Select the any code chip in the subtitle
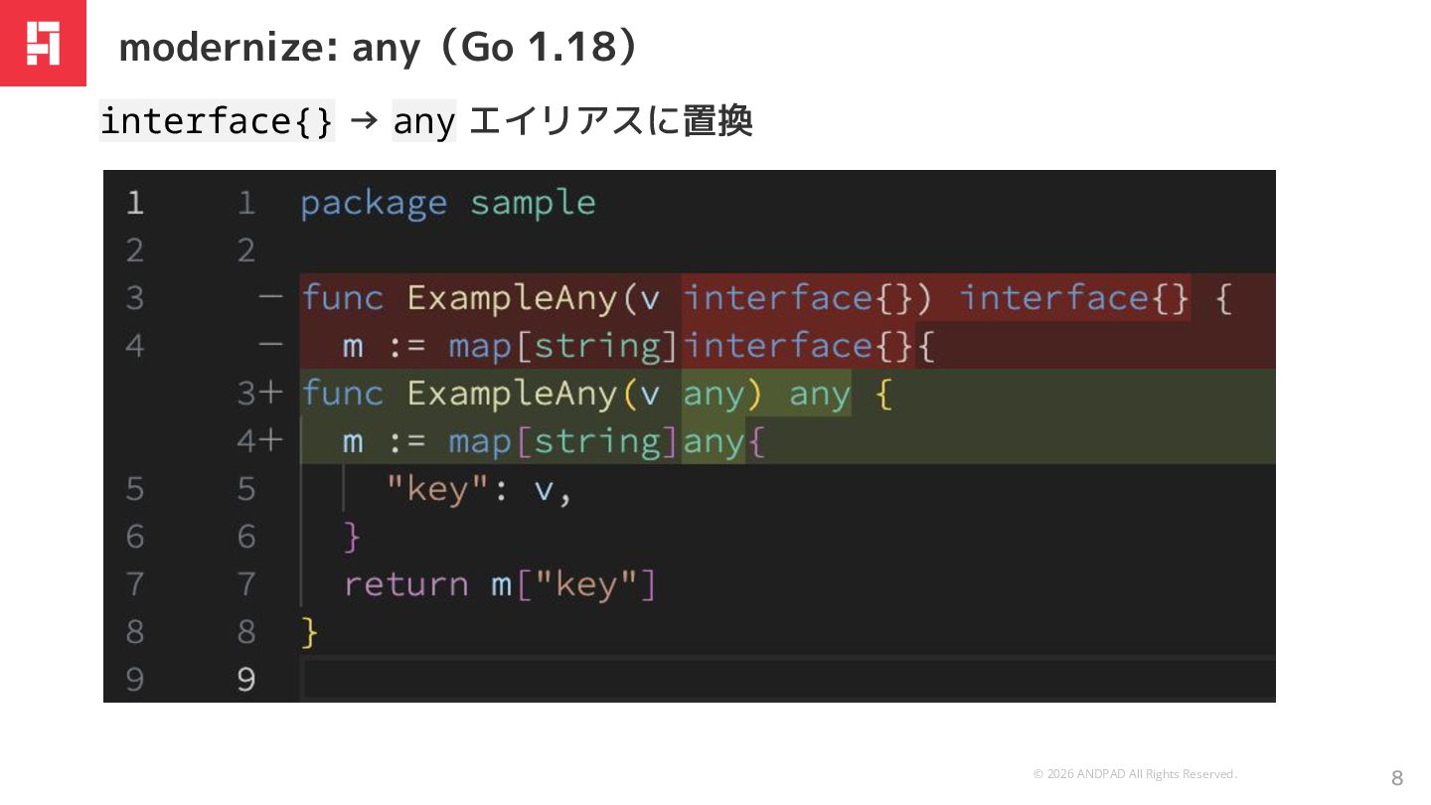This screenshot has width=1431, height=805. click(424, 121)
